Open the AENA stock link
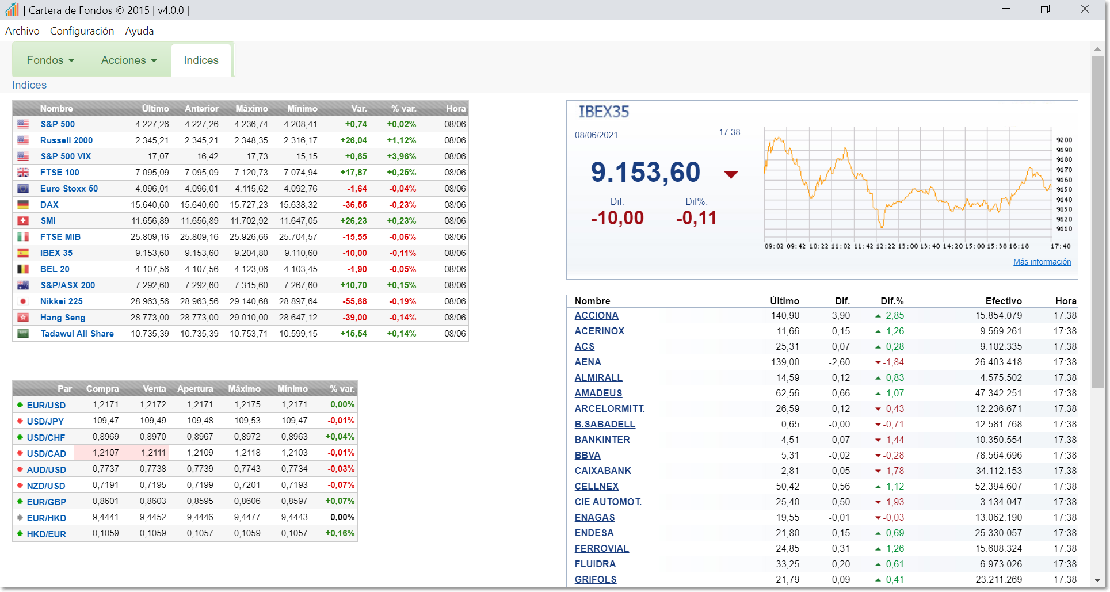1110x592 pixels. 588,362
